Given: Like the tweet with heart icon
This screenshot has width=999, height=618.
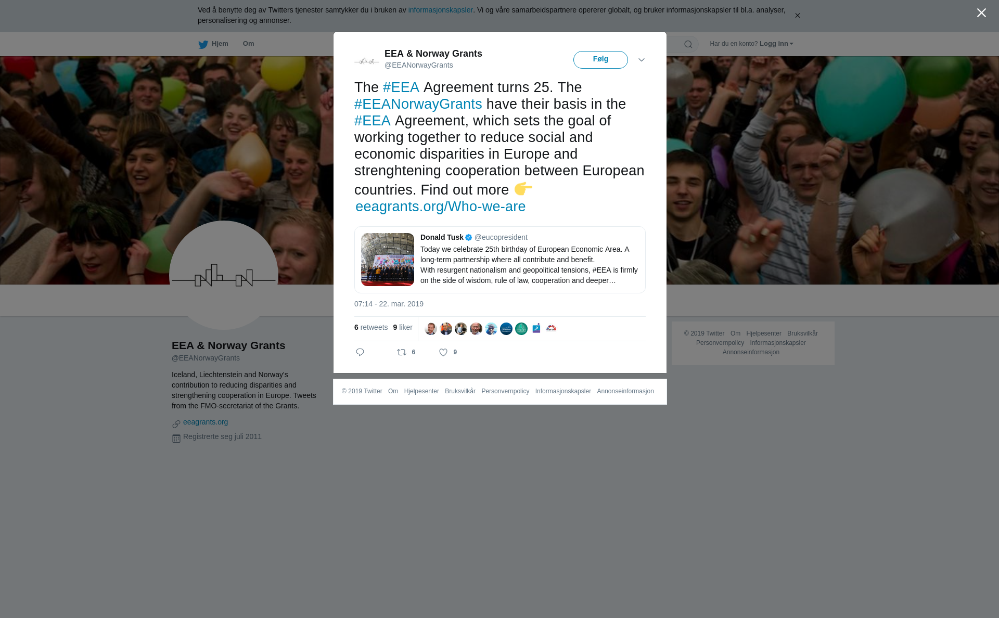Looking at the screenshot, I should 443,352.
